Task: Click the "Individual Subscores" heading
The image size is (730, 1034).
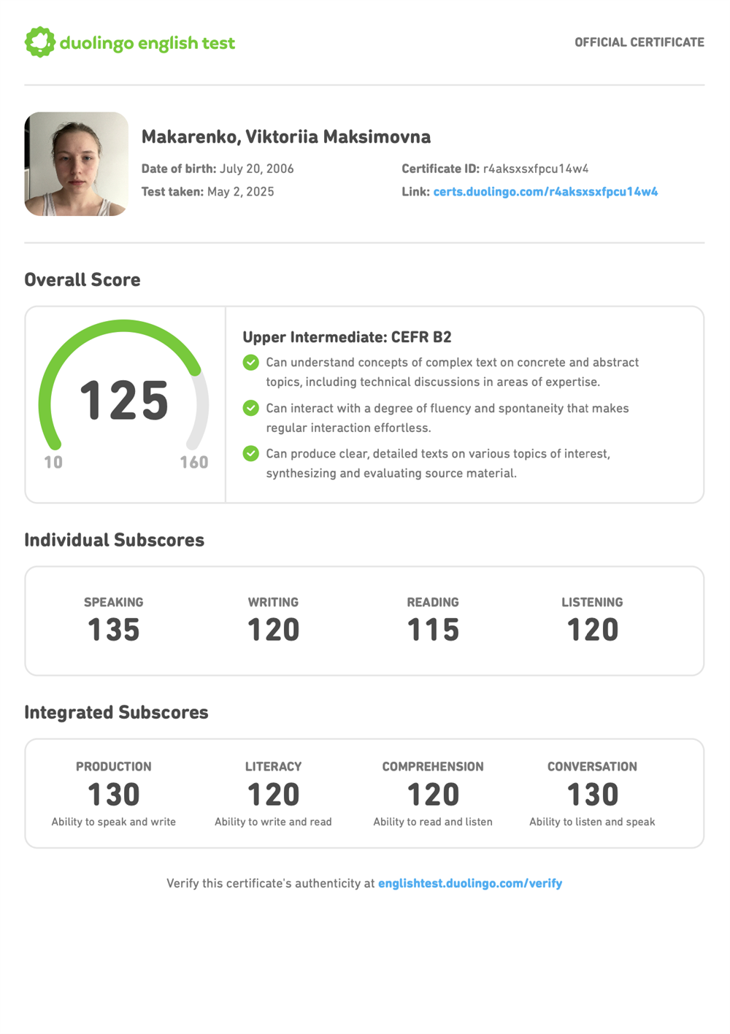Action: tap(115, 541)
